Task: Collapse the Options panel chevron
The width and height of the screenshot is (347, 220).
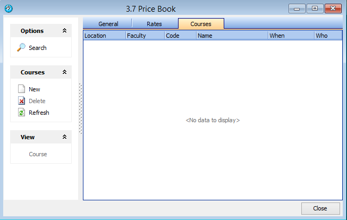Action: 64,31
